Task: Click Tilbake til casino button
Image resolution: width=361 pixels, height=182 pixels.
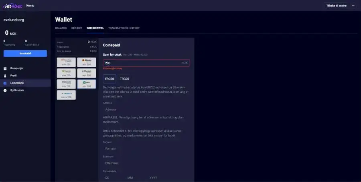Action: (x=336, y=6)
